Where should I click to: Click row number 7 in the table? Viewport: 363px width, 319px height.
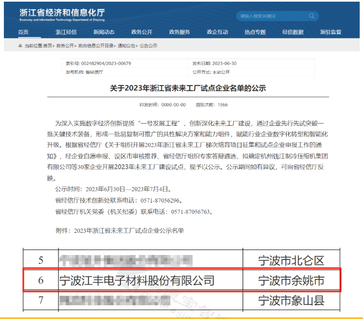41,300
